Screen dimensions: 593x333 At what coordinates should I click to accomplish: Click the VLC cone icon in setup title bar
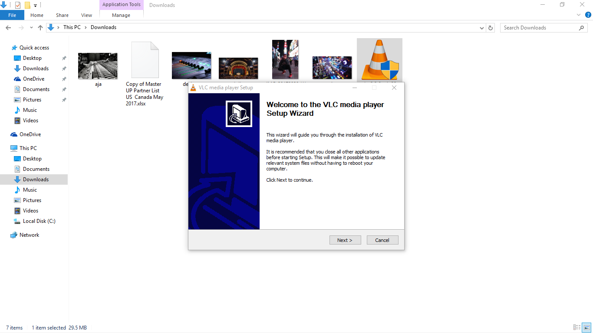pyautogui.click(x=193, y=88)
